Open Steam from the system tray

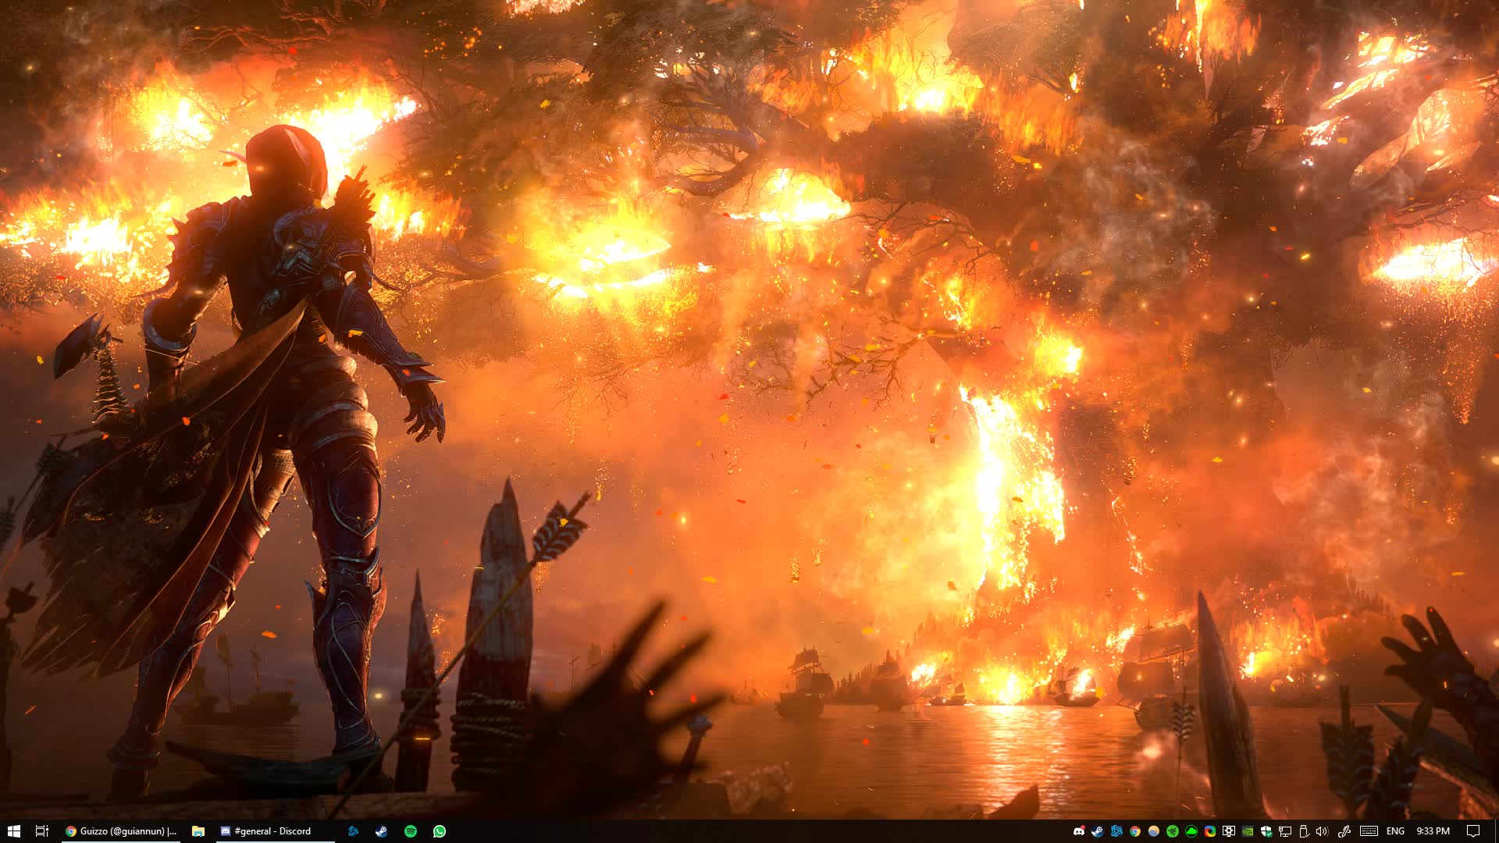pos(1097,831)
